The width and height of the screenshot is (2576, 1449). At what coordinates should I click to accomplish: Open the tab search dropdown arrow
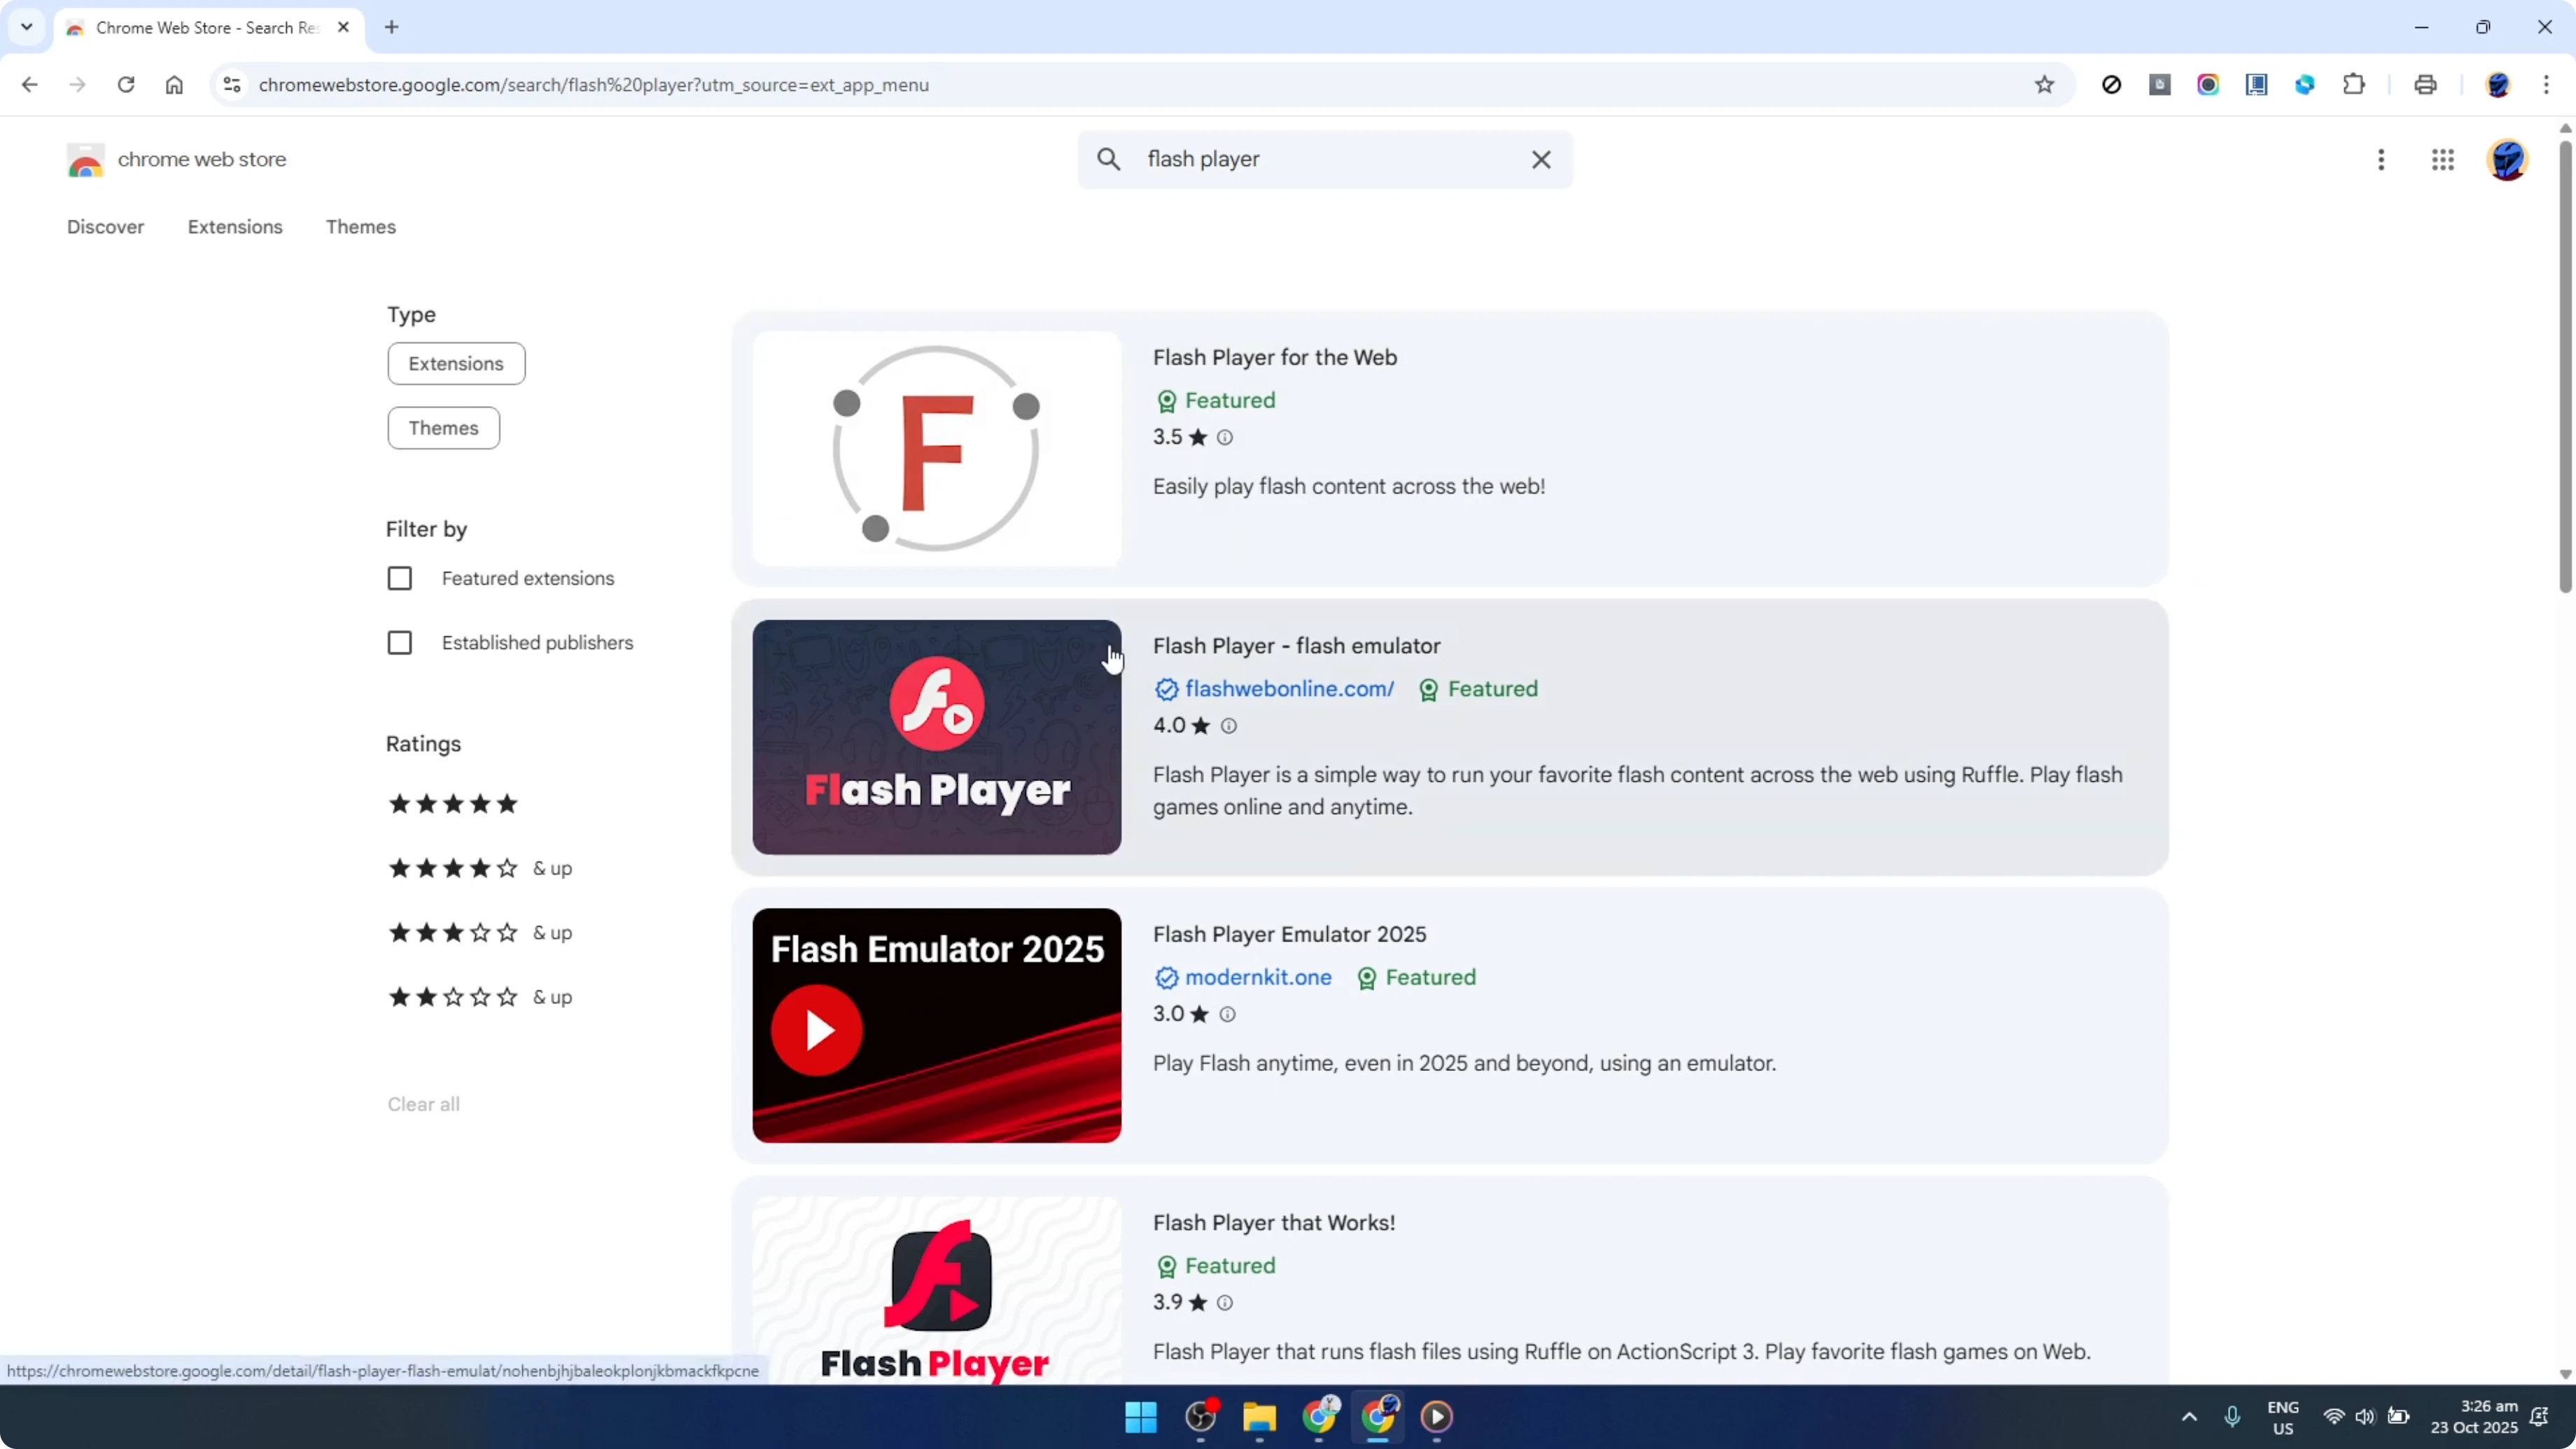(26, 27)
